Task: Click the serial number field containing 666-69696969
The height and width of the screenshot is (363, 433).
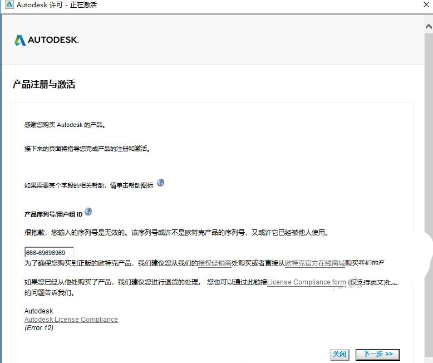Action: coord(49,253)
